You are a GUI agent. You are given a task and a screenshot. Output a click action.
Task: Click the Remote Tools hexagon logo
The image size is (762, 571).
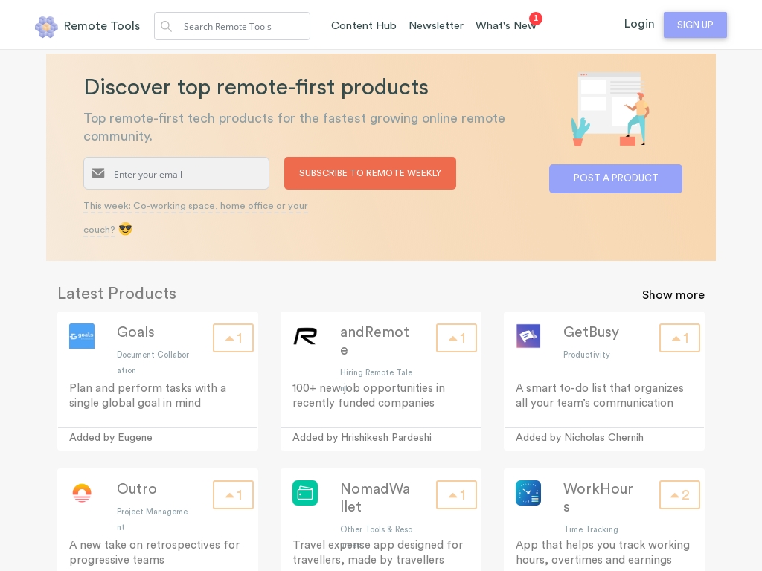46,27
